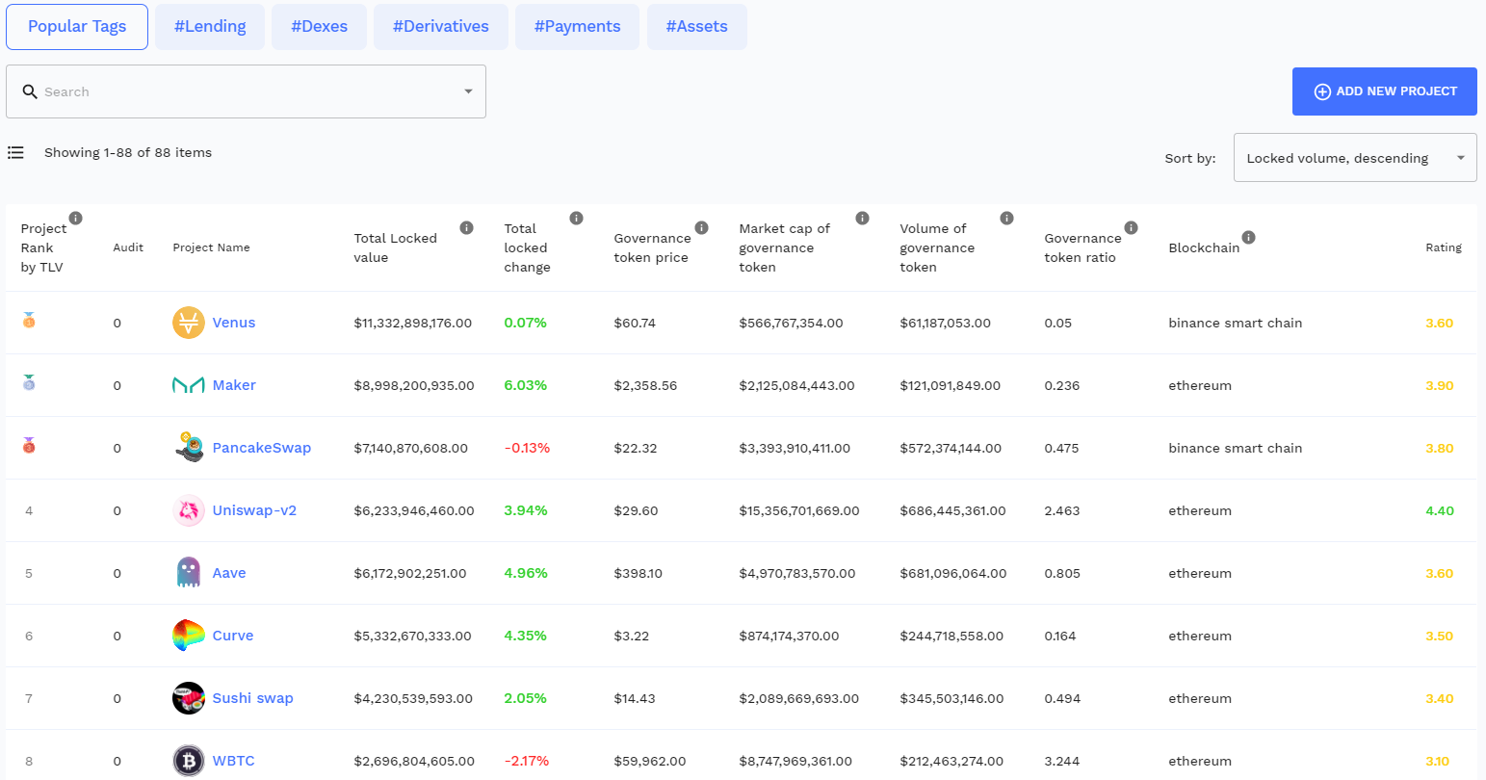Click WBTC's -2.17% locked change

pos(527,761)
